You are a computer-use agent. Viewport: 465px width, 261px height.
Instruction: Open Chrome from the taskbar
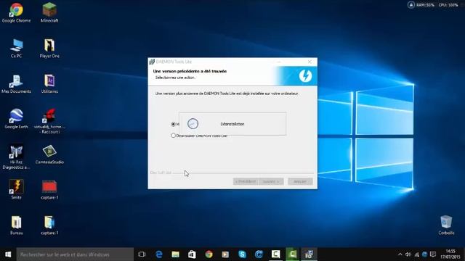coord(209,254)
